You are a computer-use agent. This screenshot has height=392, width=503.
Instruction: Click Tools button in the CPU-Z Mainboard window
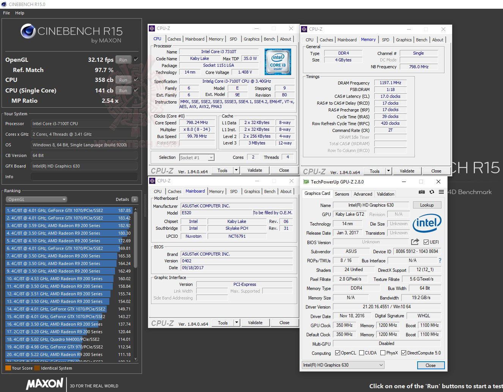(223, 323)
